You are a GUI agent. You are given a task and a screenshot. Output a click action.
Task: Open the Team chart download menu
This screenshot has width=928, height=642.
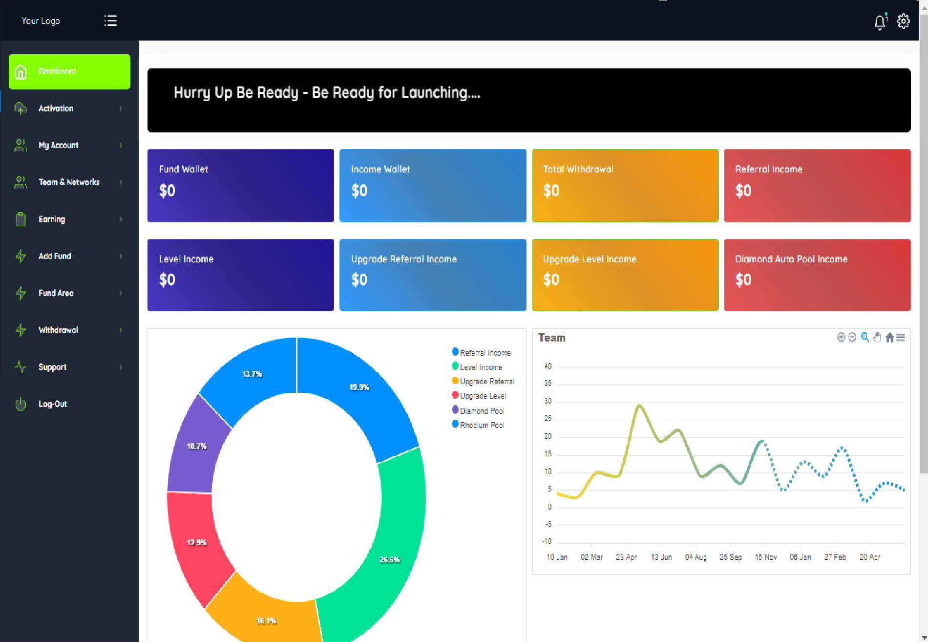tap(901, 337)
